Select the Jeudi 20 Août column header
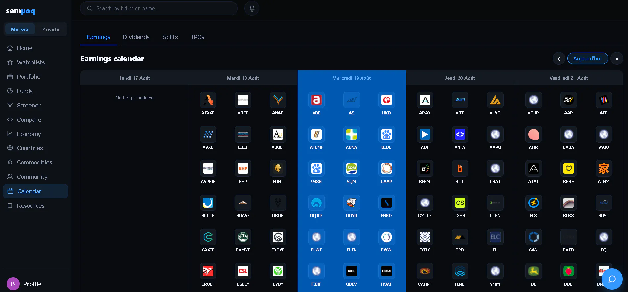Viewport: 628px width, 292px height. pyautogui.click(x=460, y=78)
